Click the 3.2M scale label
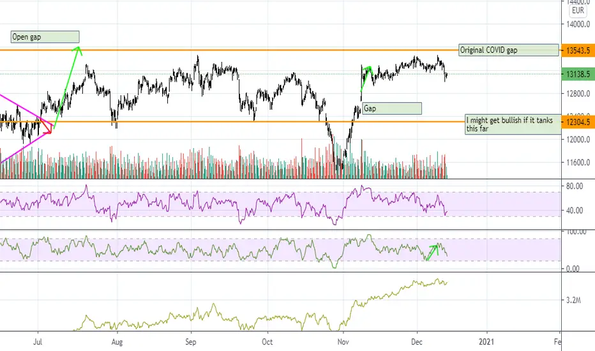Screen dimensions: 595x351 click(573, 300)
